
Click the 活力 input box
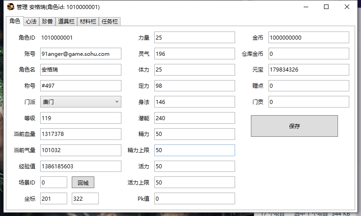coord(194,166)
